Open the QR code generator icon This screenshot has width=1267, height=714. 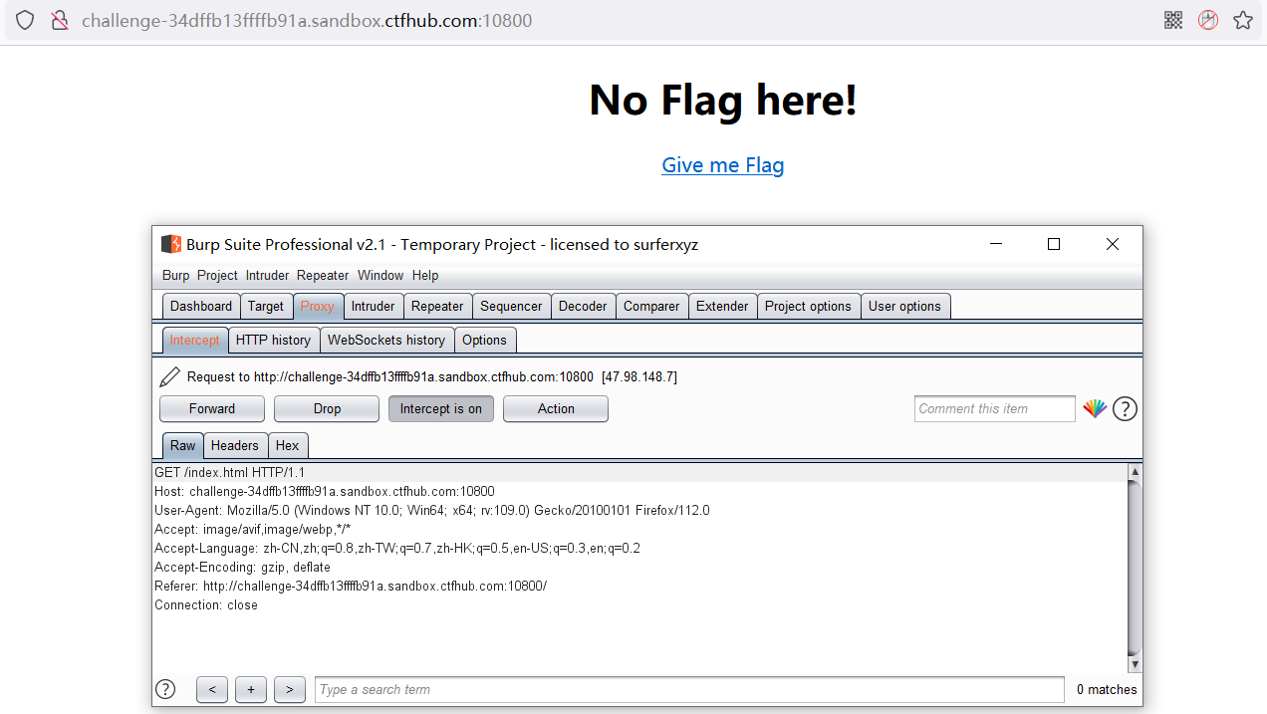(1173, 20)
